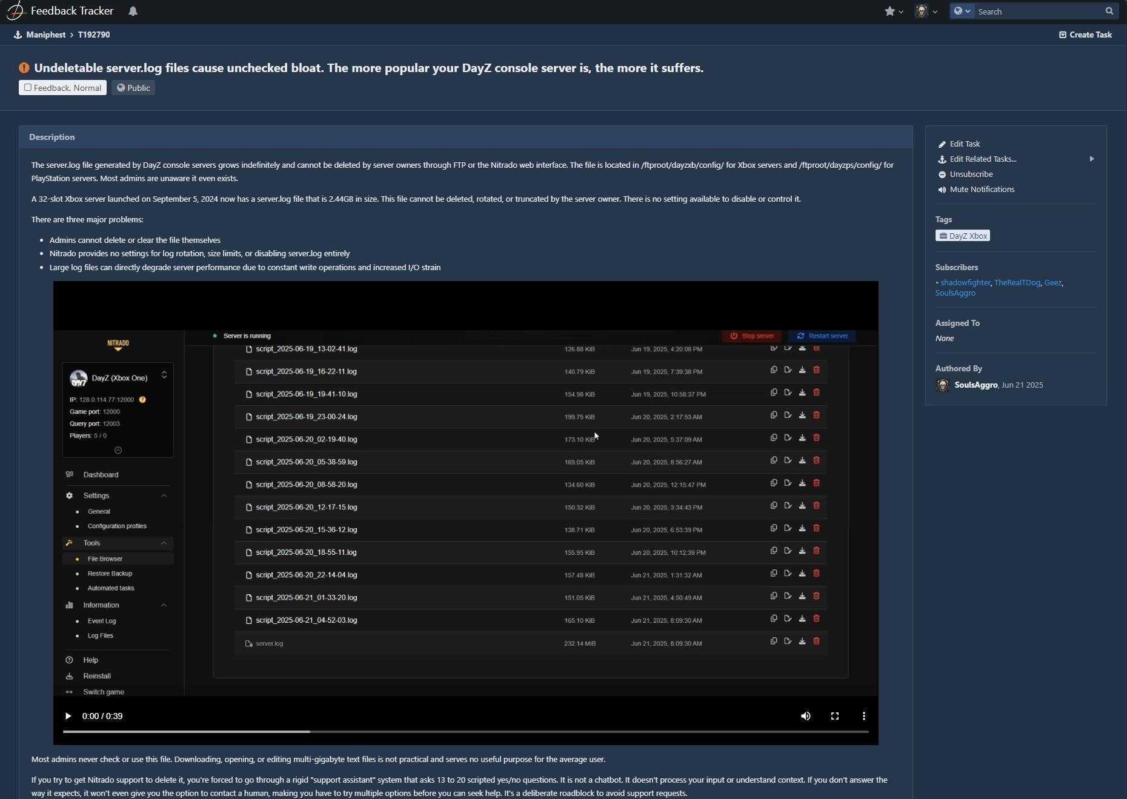Delete server.log with trash icon
This screenshot has height=799, width=1127.
pos(816,641)
